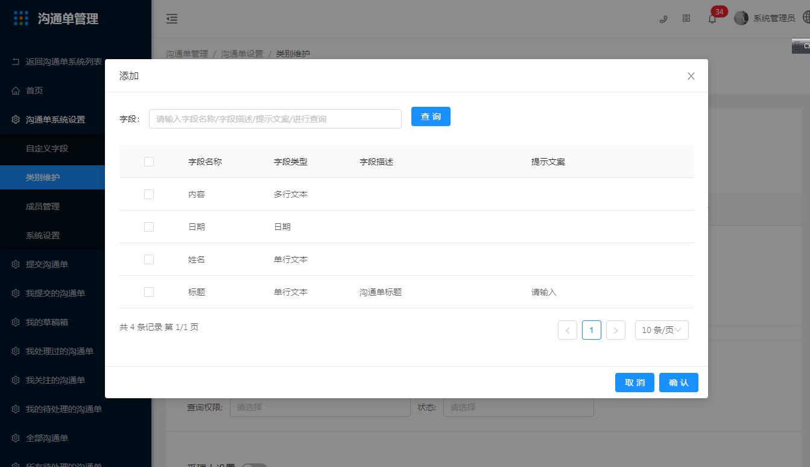
Task: Click the system administrator avatar
Action: (x=741, y=18)
